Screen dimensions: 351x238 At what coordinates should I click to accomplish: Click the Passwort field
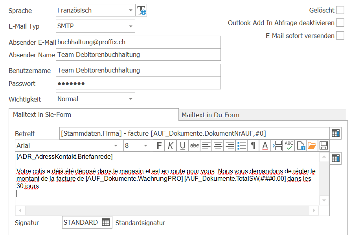138,83
